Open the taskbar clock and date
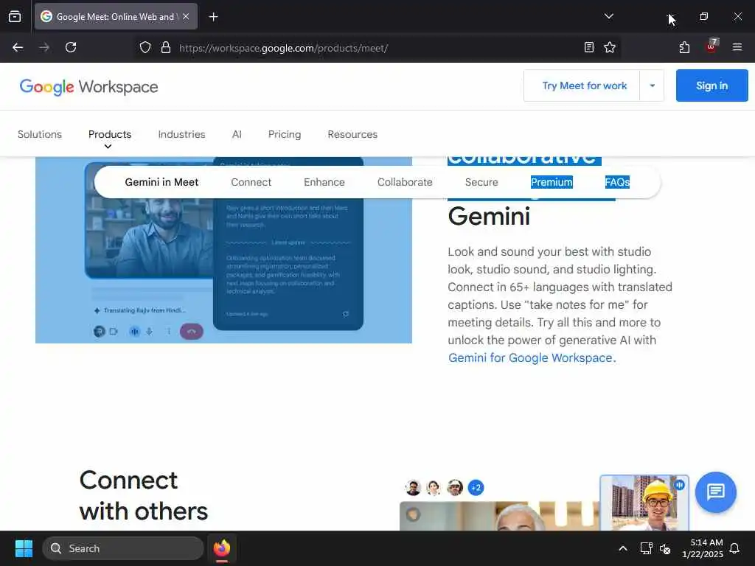The width and height of the screenshot is (755, 566). pyautogui.click(x=702, y=548)
